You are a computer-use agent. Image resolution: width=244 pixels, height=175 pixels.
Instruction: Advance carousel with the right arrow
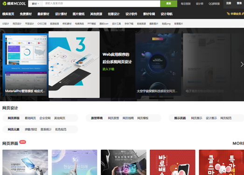click(x=242, y=64)
